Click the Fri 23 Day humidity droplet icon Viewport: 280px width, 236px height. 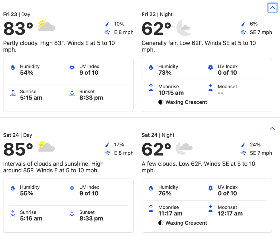pyautogui.click(x=13, y=68)
